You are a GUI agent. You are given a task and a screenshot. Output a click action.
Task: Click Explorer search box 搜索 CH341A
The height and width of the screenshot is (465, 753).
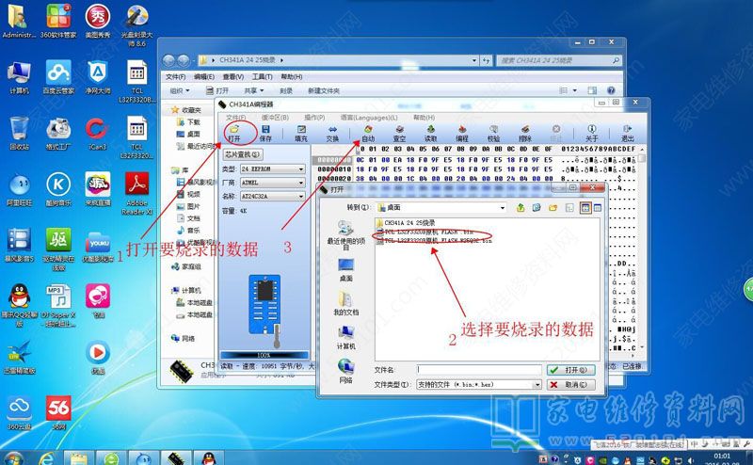coord(559,60)
